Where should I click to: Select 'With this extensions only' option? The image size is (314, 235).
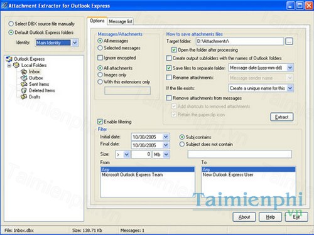(x=100, y=81)
